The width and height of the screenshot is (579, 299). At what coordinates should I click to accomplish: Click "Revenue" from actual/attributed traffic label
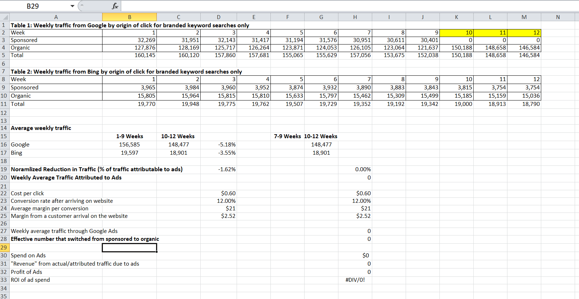[75, 264]
